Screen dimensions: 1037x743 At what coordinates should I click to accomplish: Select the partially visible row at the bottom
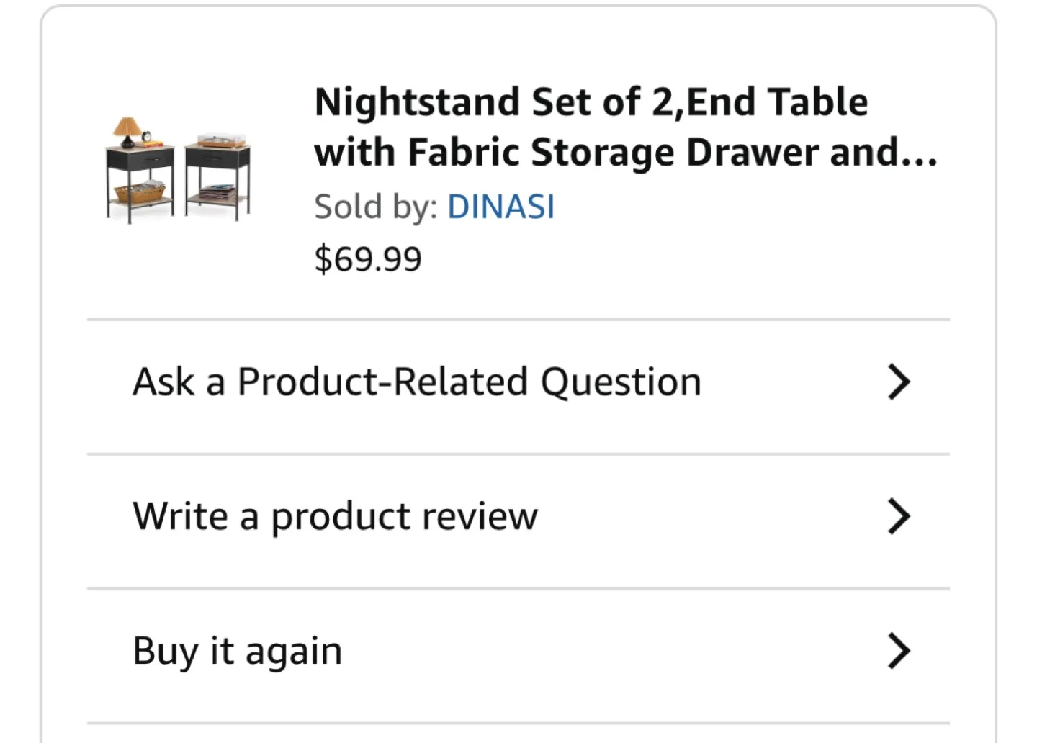point(517,734)
